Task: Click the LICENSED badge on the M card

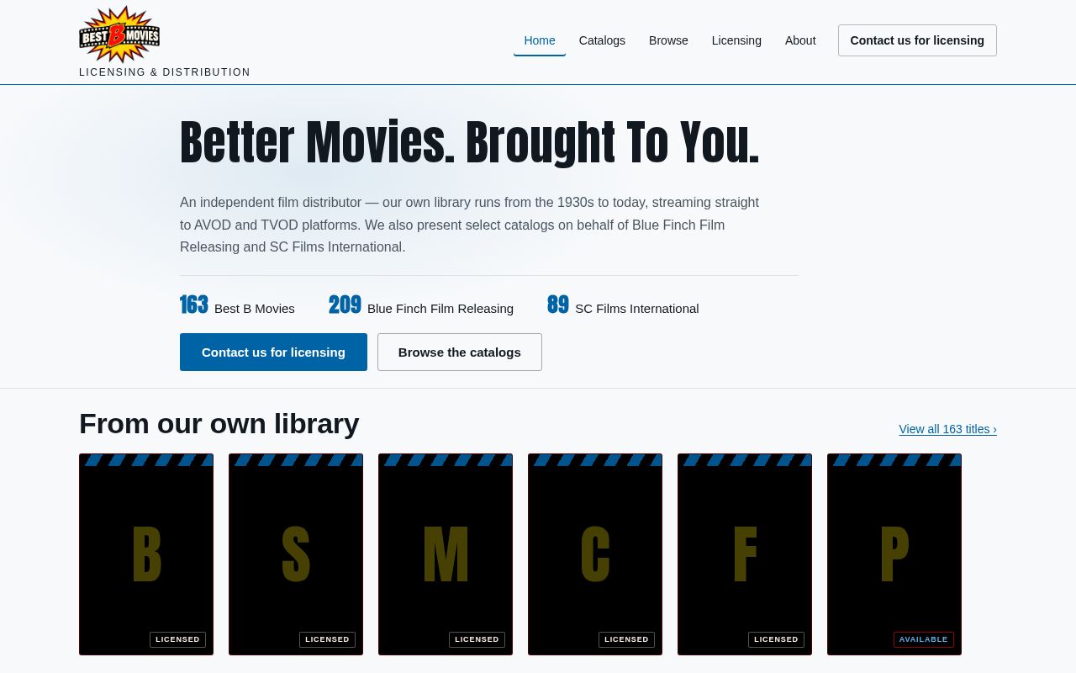Action: (477, 639)
